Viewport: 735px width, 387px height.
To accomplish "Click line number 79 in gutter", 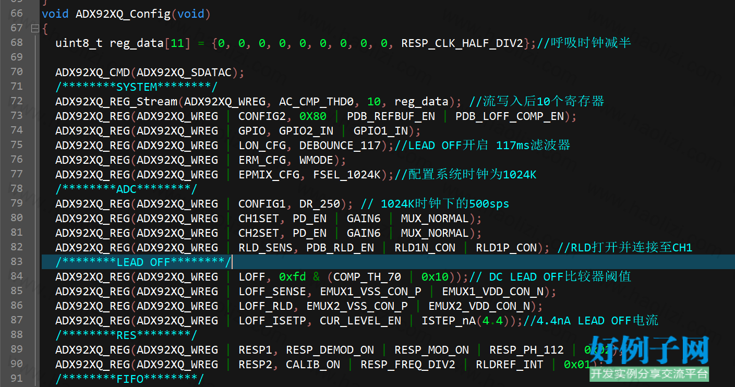I will [x=17, y=203].
